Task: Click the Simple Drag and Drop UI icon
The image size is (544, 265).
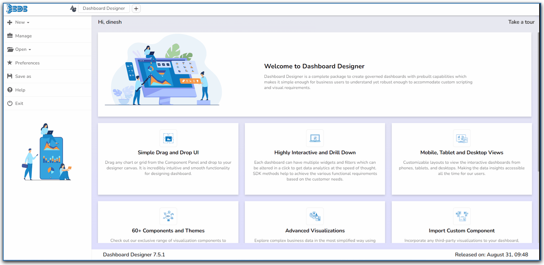Action: point(168,138)
